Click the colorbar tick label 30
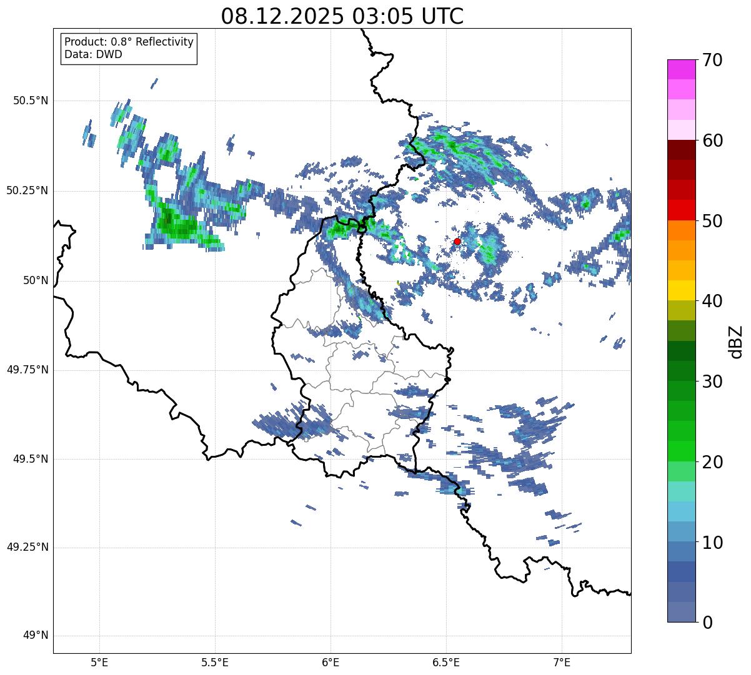 712,382
